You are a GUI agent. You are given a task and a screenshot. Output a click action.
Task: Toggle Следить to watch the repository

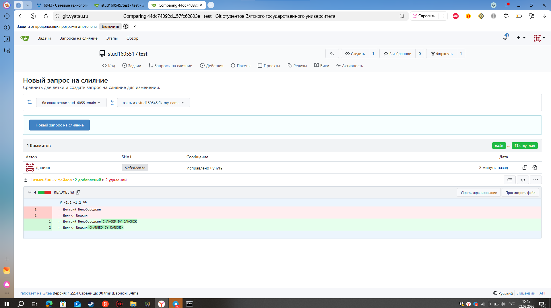click(355, 54)
